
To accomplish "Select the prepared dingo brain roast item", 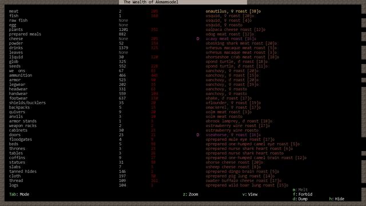I will [x=242, y=172].
